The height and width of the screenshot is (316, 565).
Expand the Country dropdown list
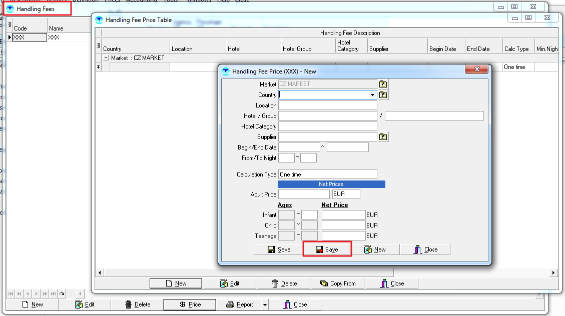(x=372, y=95)
